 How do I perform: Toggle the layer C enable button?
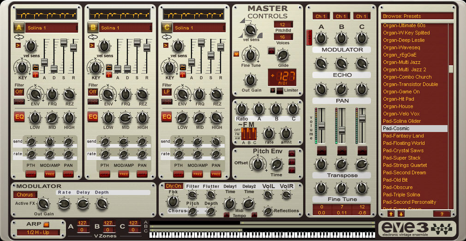click(167, 28)
